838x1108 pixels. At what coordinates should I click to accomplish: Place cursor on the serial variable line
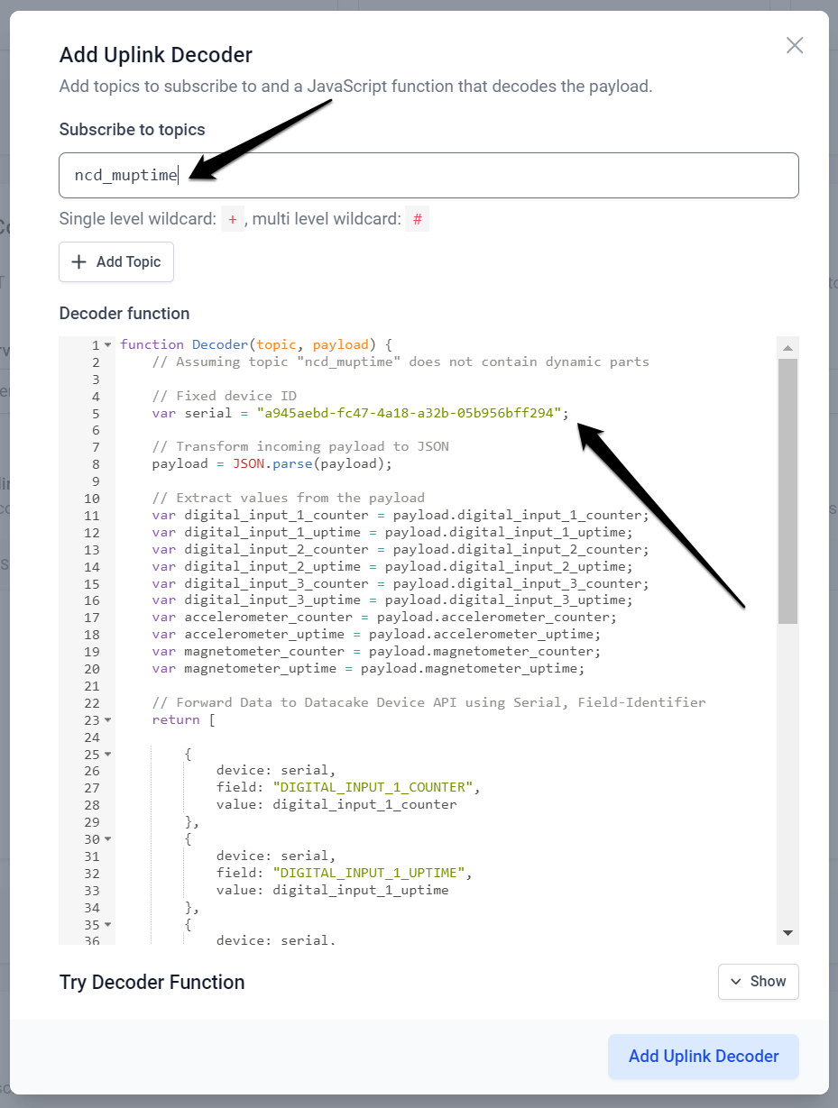[361, 413]
